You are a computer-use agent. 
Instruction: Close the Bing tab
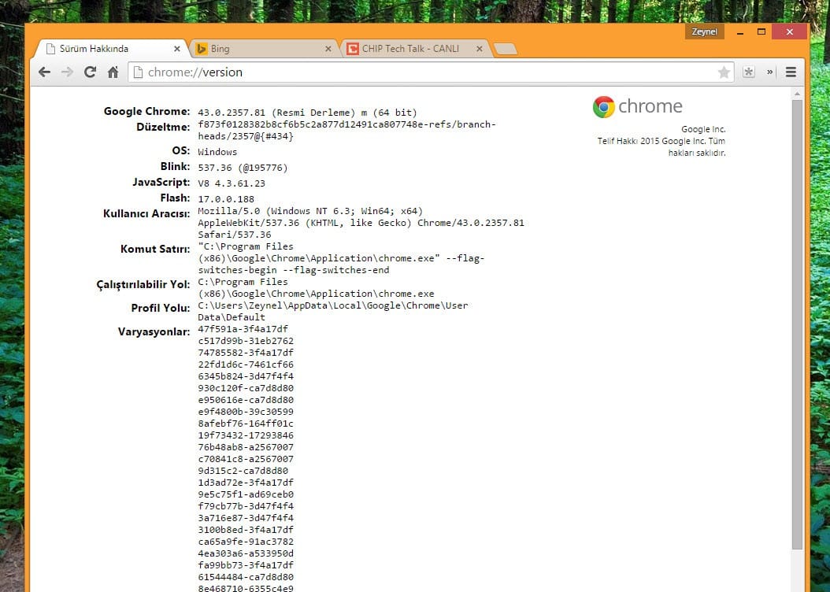coord(328,49)
